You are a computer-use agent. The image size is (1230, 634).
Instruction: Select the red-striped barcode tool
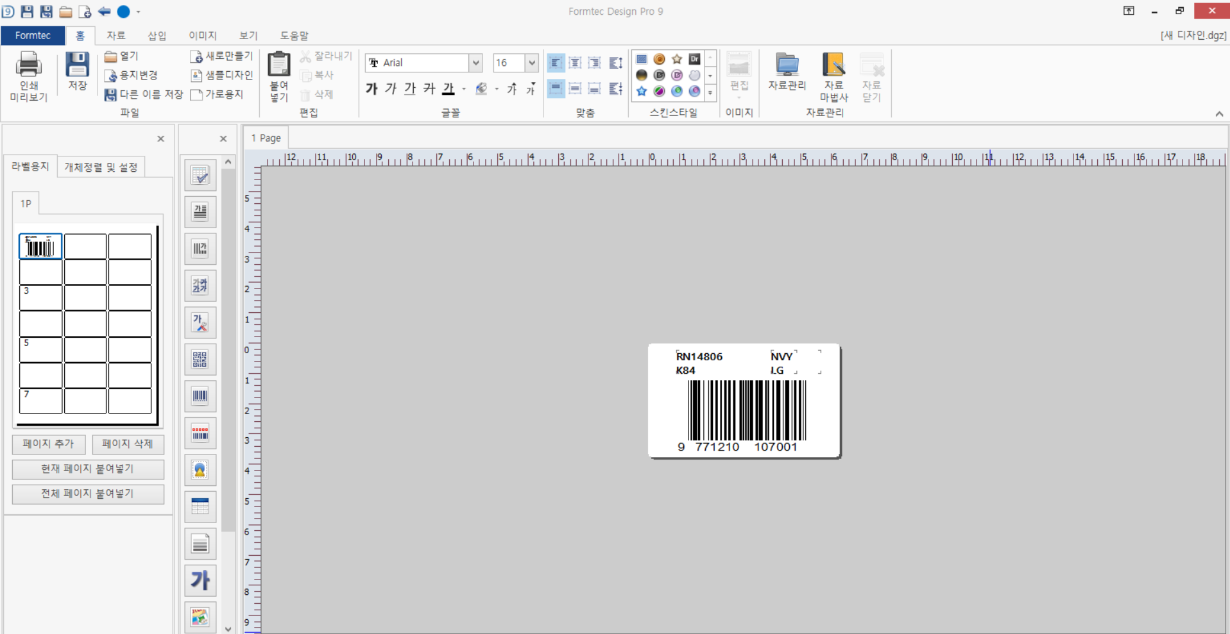click(x=200, y=433)
